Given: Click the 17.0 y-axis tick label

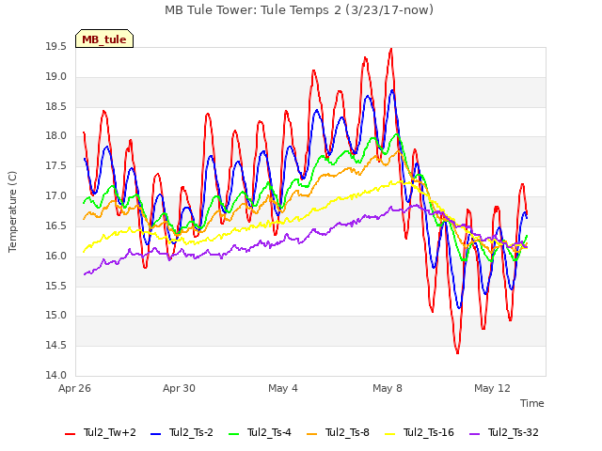Looking at the screenshot, I should (56, 196).
